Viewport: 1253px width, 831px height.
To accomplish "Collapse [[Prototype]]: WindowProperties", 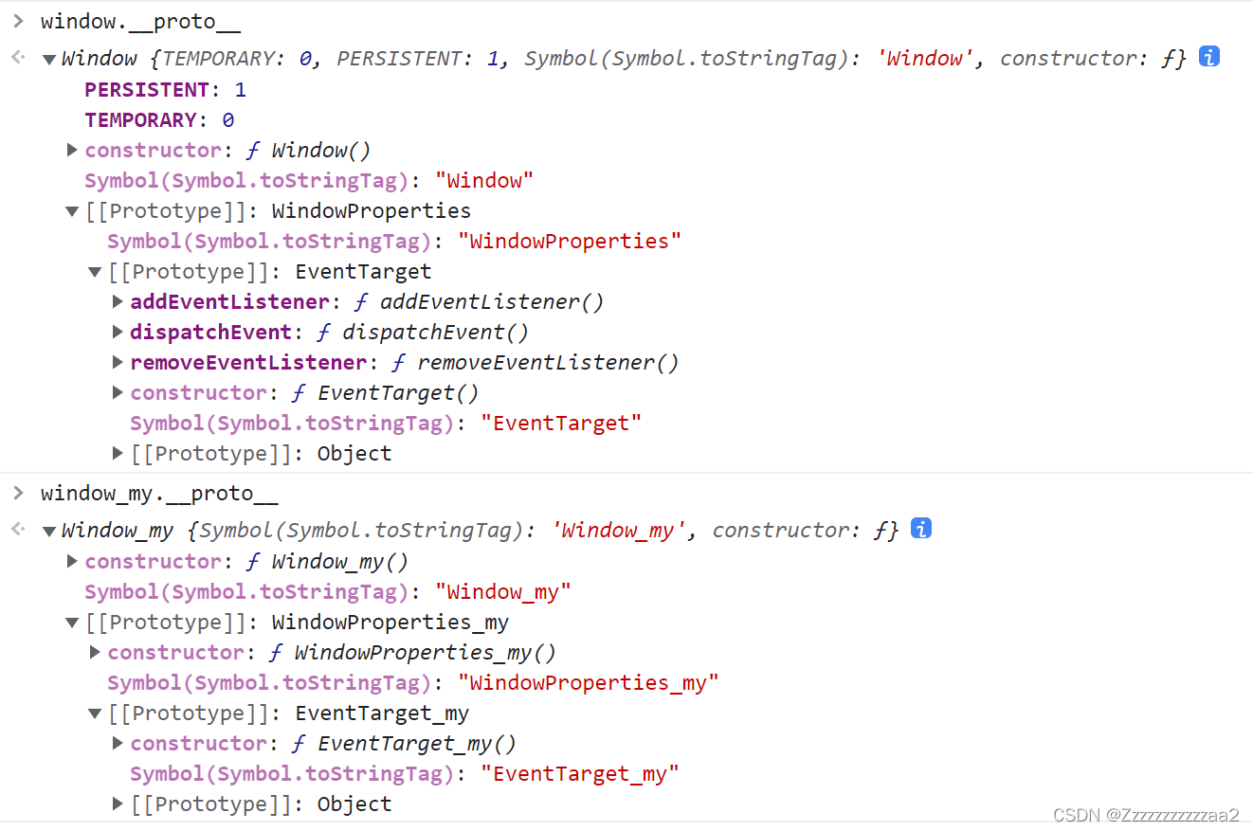I will click(71, 211).
